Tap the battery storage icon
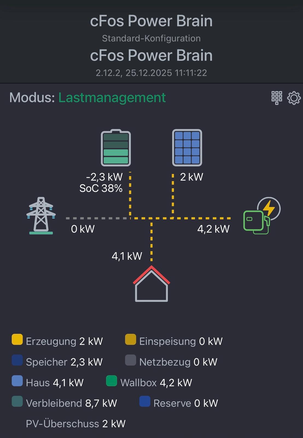The height and width of the screenshot is (438, 303). coord(116,148)
